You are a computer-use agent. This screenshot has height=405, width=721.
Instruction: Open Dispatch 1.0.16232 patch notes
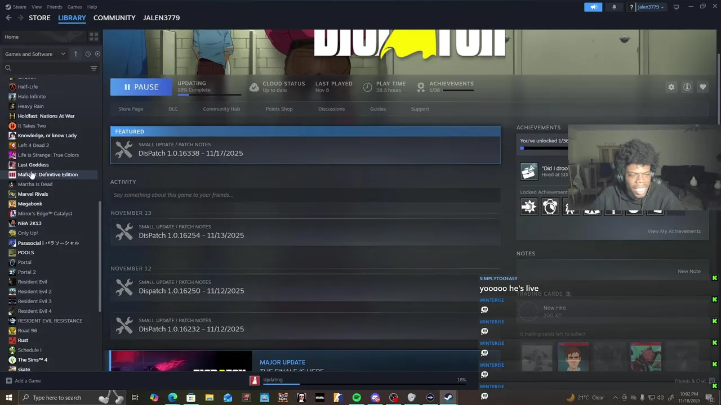coord(305,326)
